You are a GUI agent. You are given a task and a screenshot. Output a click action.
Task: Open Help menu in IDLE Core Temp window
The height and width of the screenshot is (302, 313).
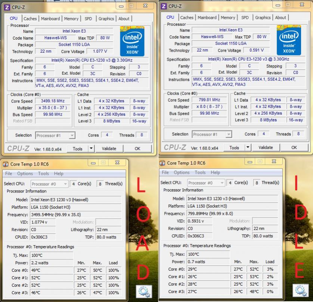[216, 172]
